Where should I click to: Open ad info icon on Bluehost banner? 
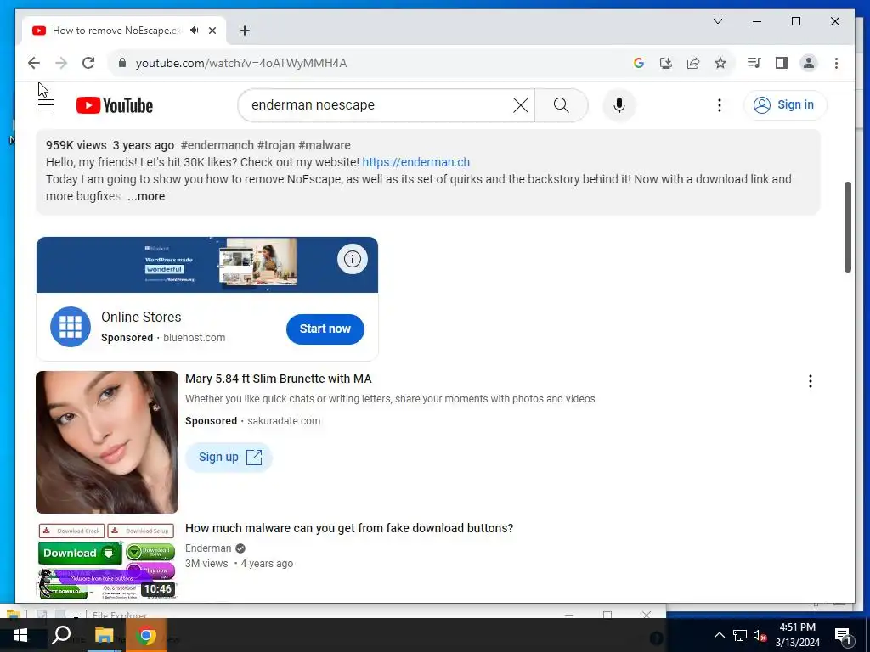tap(353, 259)
